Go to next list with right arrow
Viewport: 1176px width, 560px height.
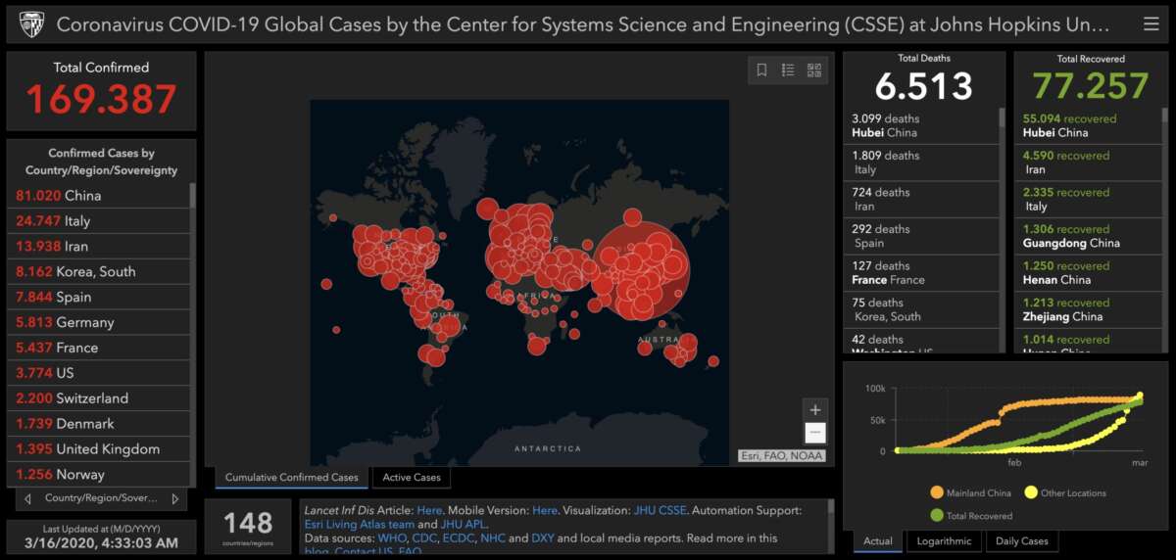(175, 498)
